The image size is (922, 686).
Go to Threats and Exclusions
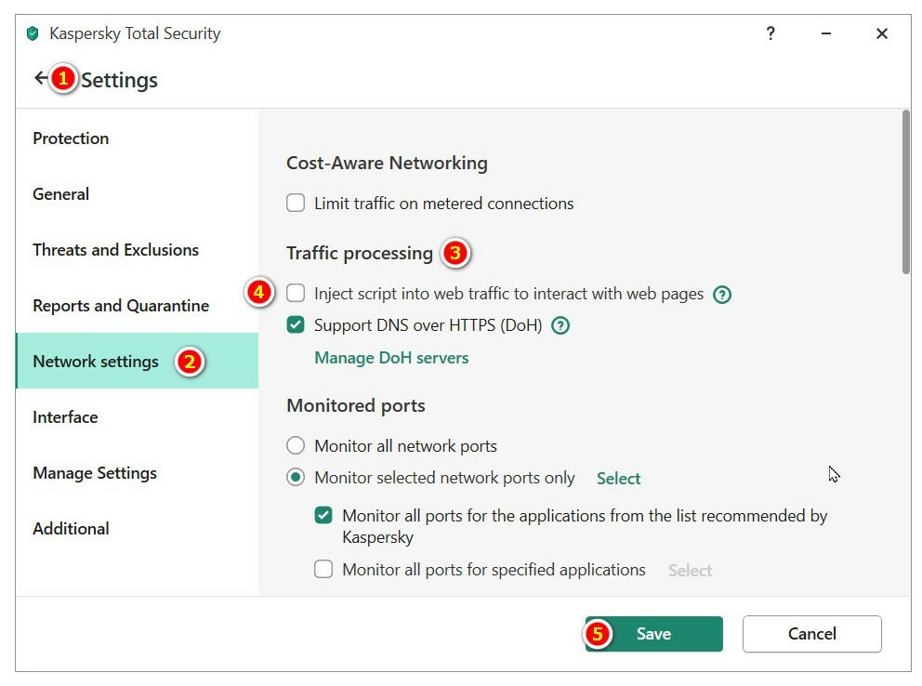(137, 250)
